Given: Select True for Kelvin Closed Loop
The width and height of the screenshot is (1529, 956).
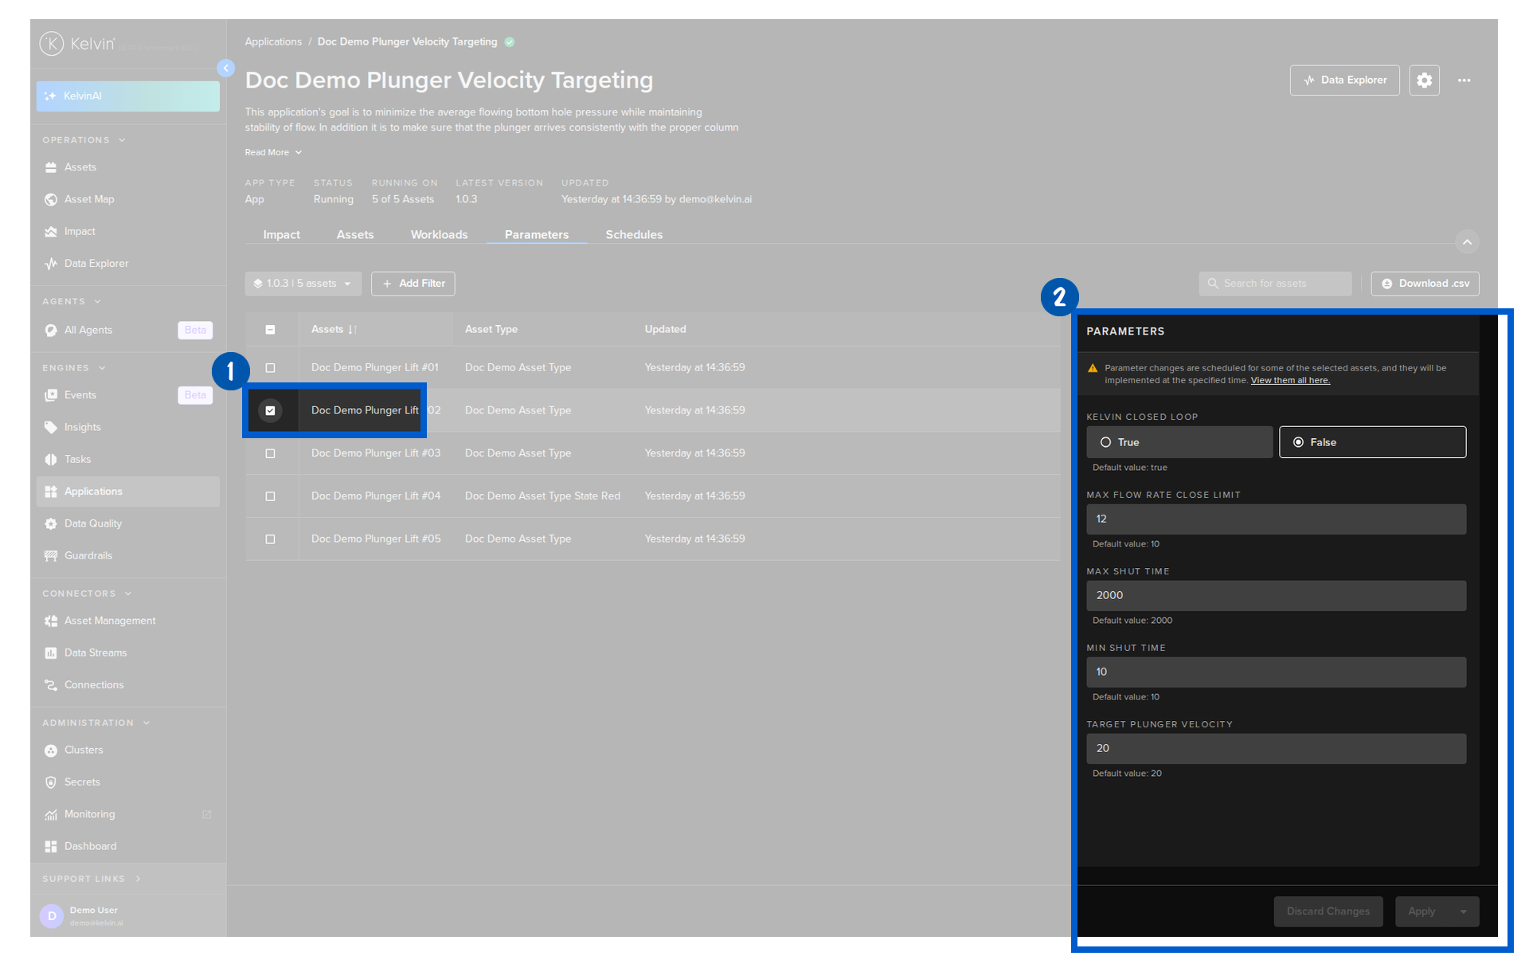Looking at the screenshot, I should 1179,442.
